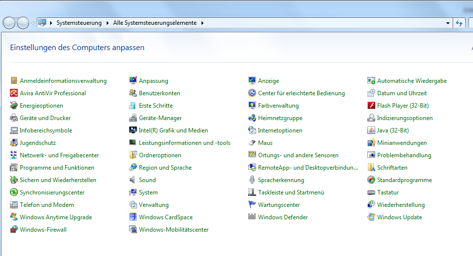Click the Java (32-Bit) icon
Image resolution: width=473 pixels, height=256 pixels.
click(x=371, y=130)
